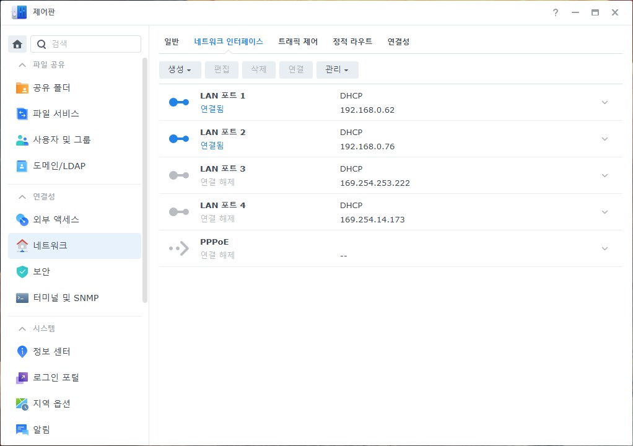Screen dimensions: 633x446
Task: Open the 사용자 및 그룹 icon
Action: (x=22, y=140)
